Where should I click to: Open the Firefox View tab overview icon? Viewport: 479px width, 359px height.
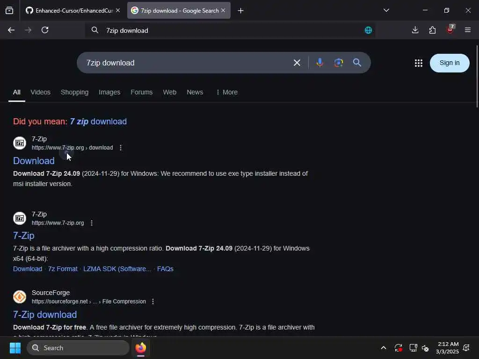click(9, 11)
